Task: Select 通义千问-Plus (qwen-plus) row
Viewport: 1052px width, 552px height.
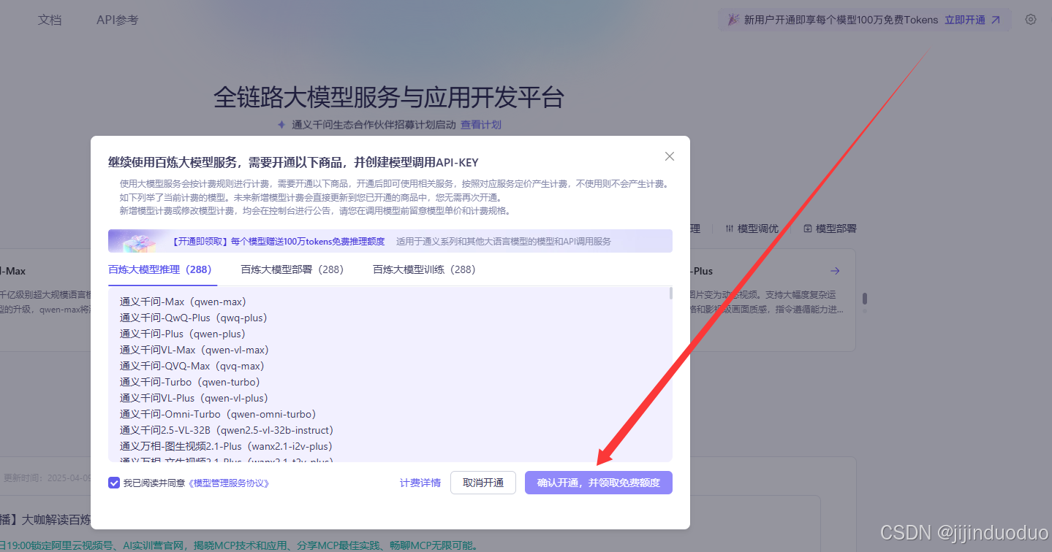Action: click(183, 334)
